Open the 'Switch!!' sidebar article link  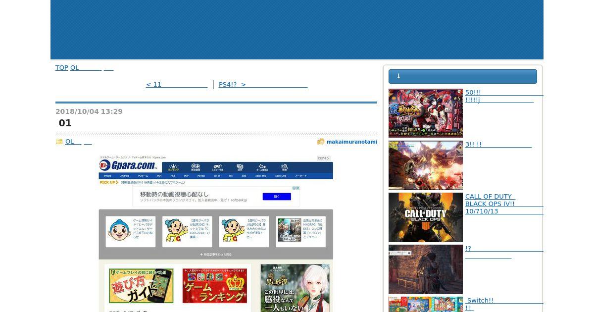tap(504, 304)
